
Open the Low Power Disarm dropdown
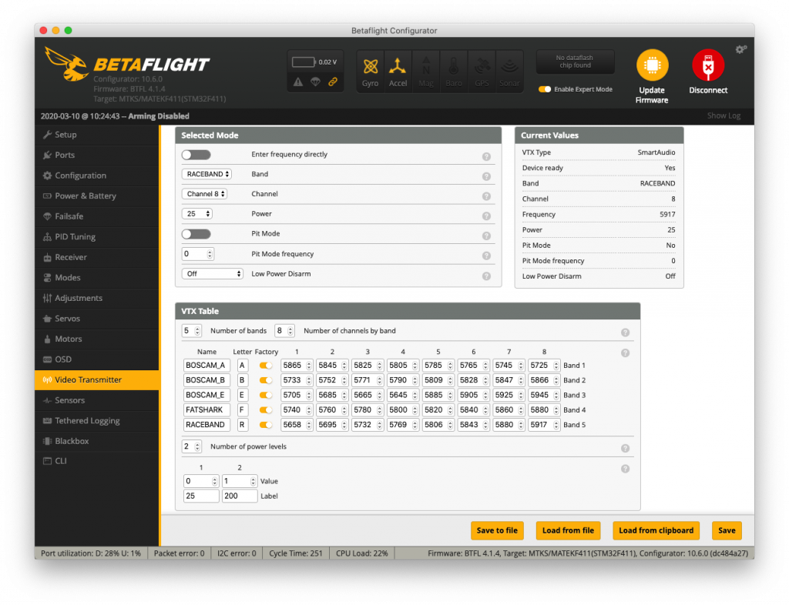tap(212, 273)
